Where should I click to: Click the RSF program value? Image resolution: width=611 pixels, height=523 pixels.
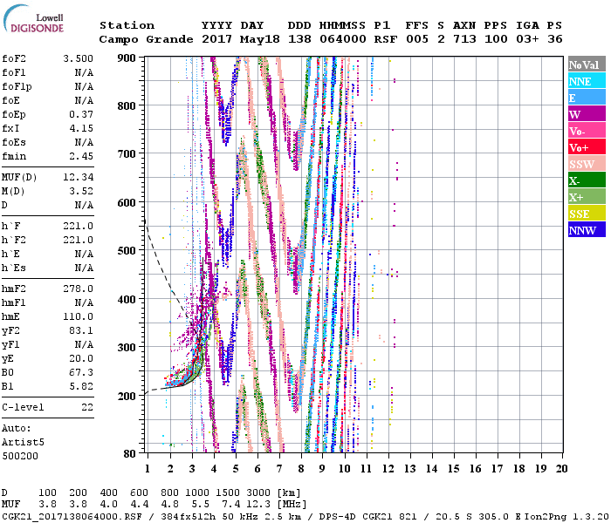pyautogui.click(x=386, y=39)
